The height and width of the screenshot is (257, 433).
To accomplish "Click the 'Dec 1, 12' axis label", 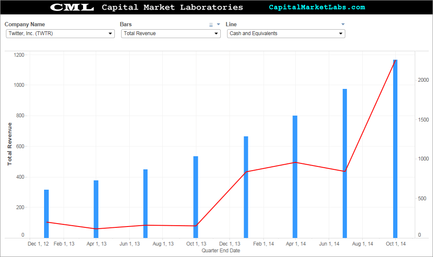I will tap(38, 244).
